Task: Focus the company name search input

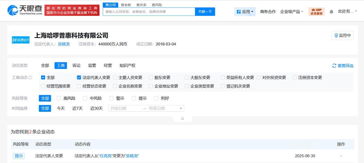Action: [149, 12]
